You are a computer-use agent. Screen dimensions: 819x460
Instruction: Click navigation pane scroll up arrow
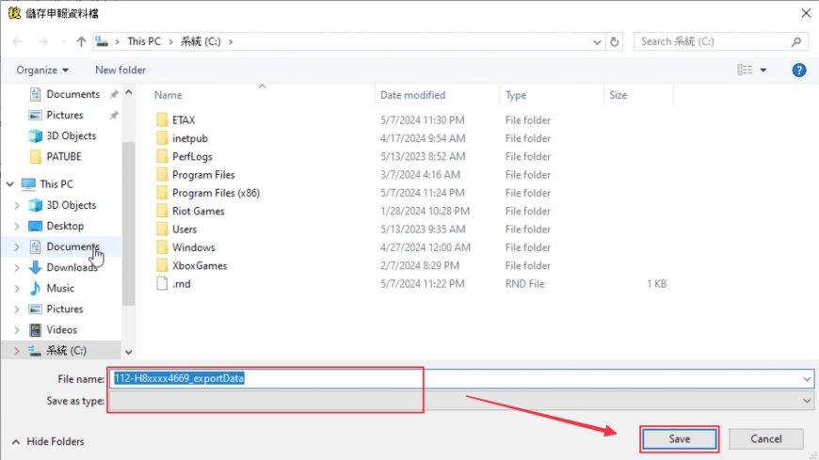tap(128, 92)
